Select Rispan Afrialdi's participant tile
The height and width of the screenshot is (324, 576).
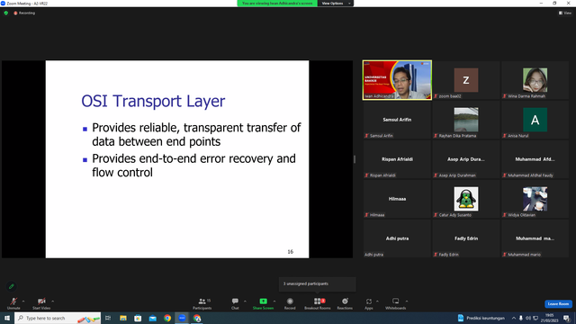point(397,159)
